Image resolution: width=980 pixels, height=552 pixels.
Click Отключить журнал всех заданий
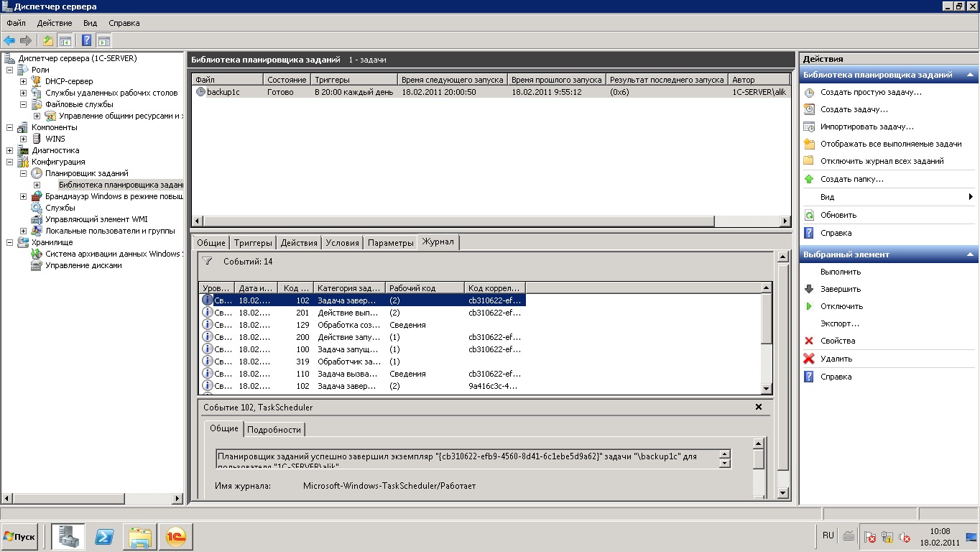coord(882,161)
